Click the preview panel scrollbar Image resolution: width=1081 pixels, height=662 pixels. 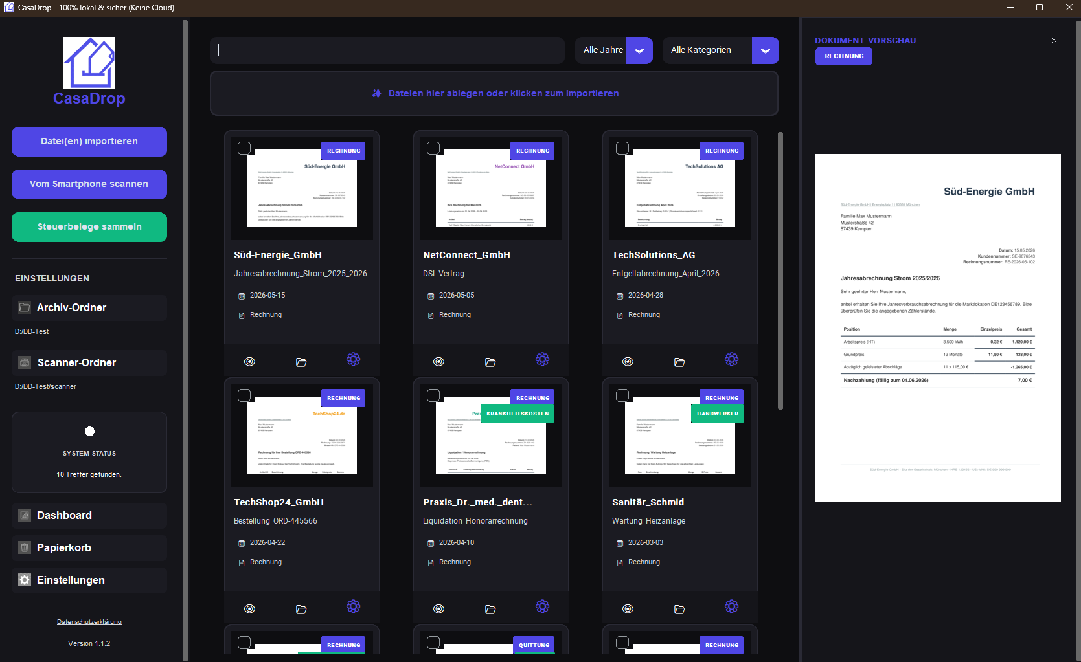pyautogui.click(x=1078, y=340)
